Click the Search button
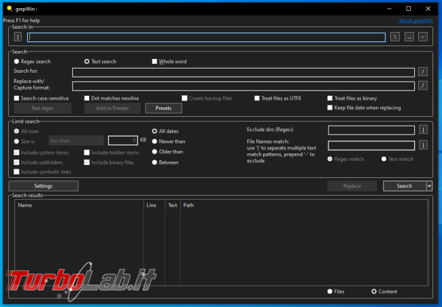Image resolution: width=442 pixels, height=307 pixels. point(405,186)
